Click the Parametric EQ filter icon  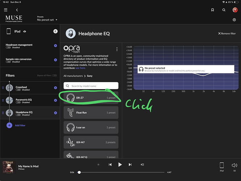click(x=9, y=100)
